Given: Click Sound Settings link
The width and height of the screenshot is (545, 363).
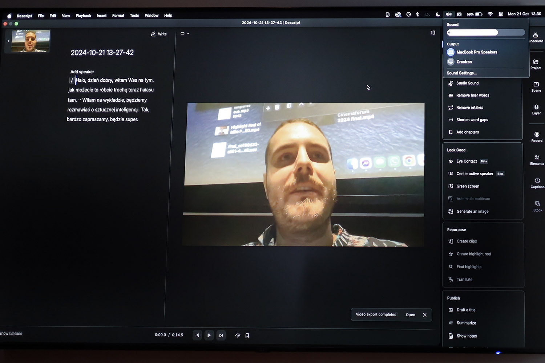Looking at the screenshot, I should pyautogui.click(x=461, y=73).
